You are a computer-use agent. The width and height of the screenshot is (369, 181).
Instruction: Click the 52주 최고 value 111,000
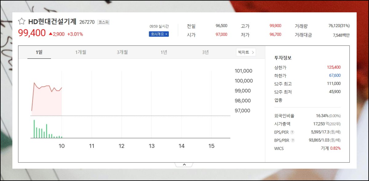[x=334, y=84]
